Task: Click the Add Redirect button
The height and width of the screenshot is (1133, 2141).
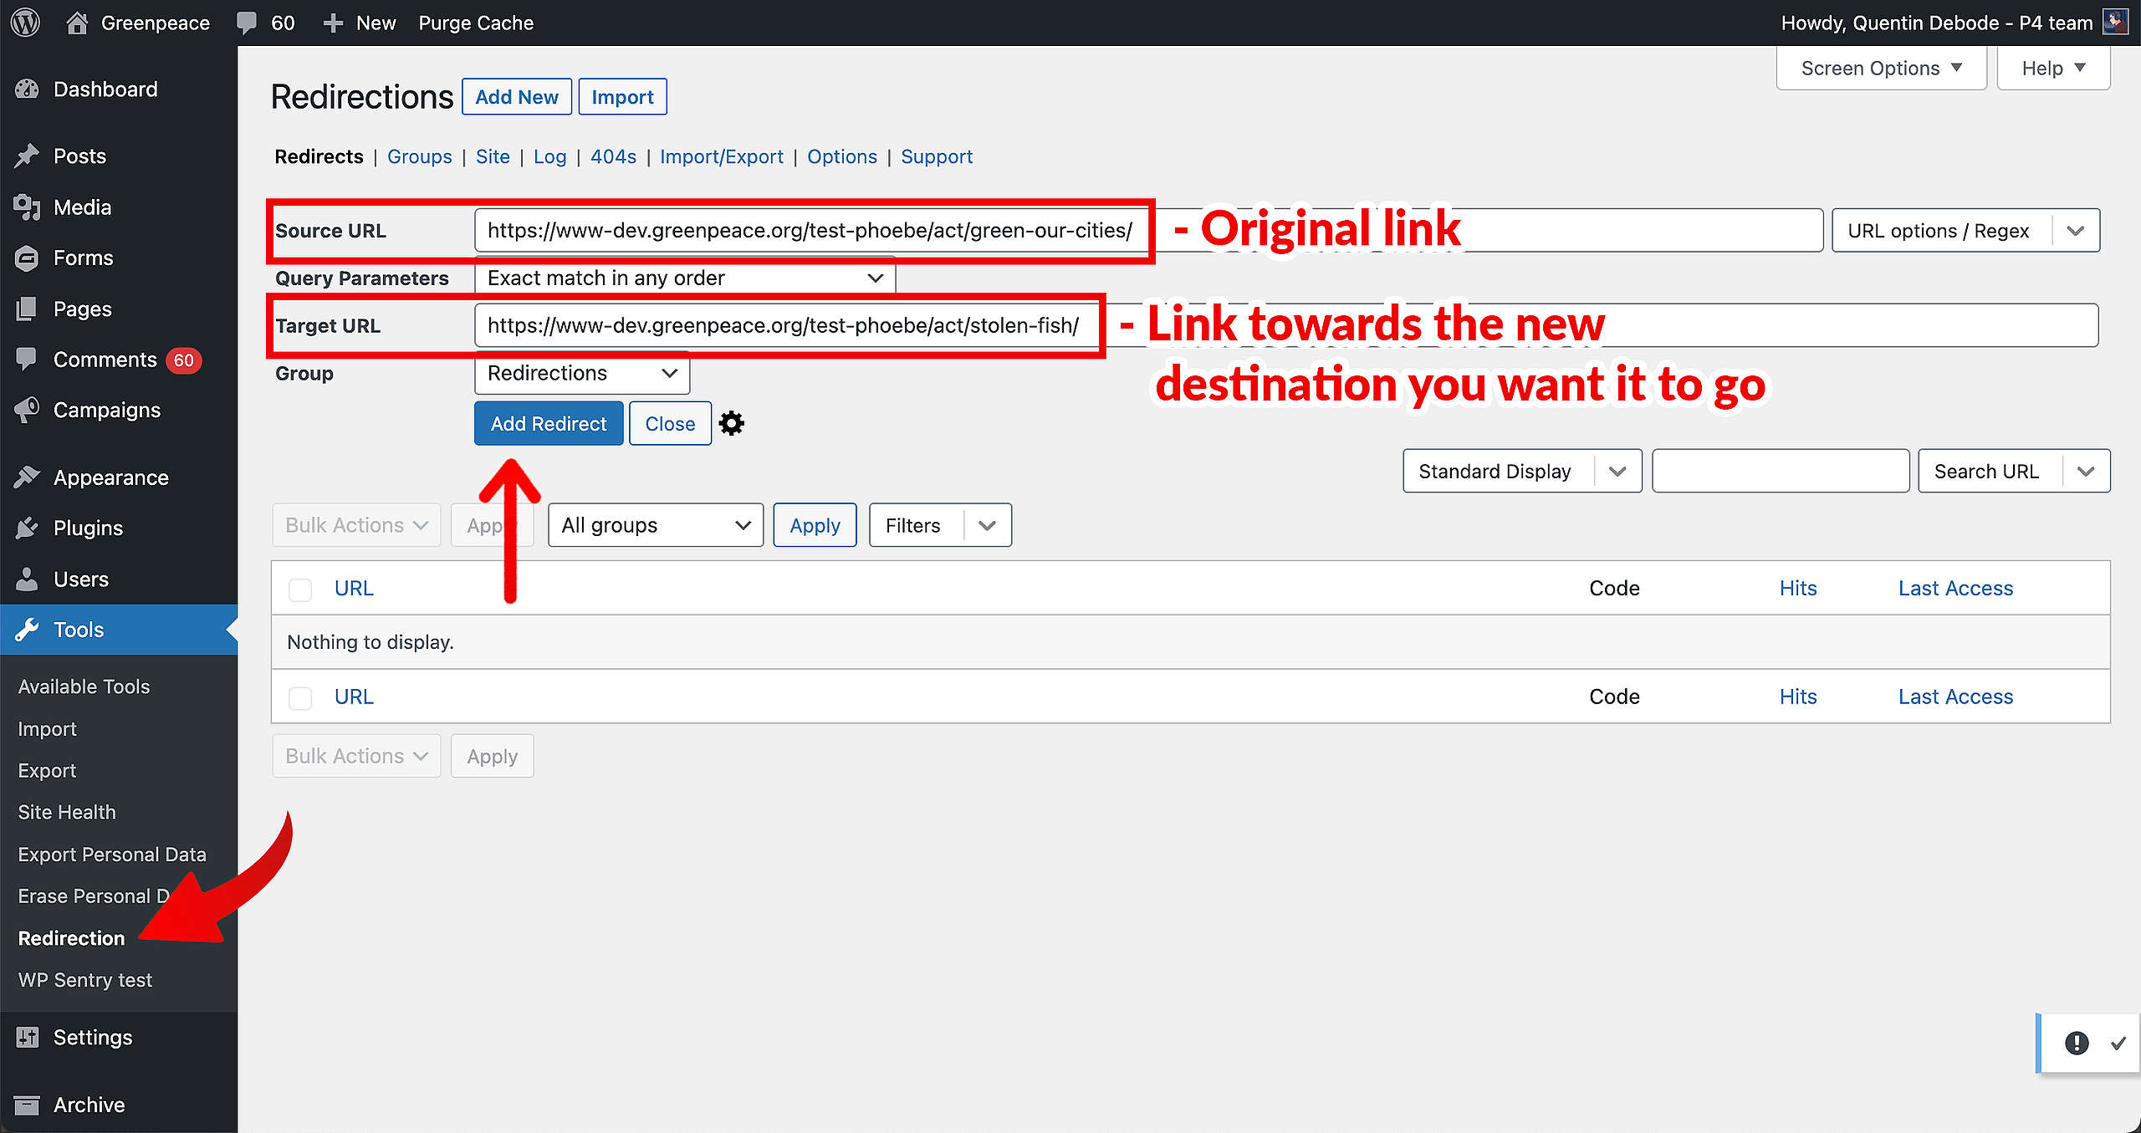Action: 549,423
